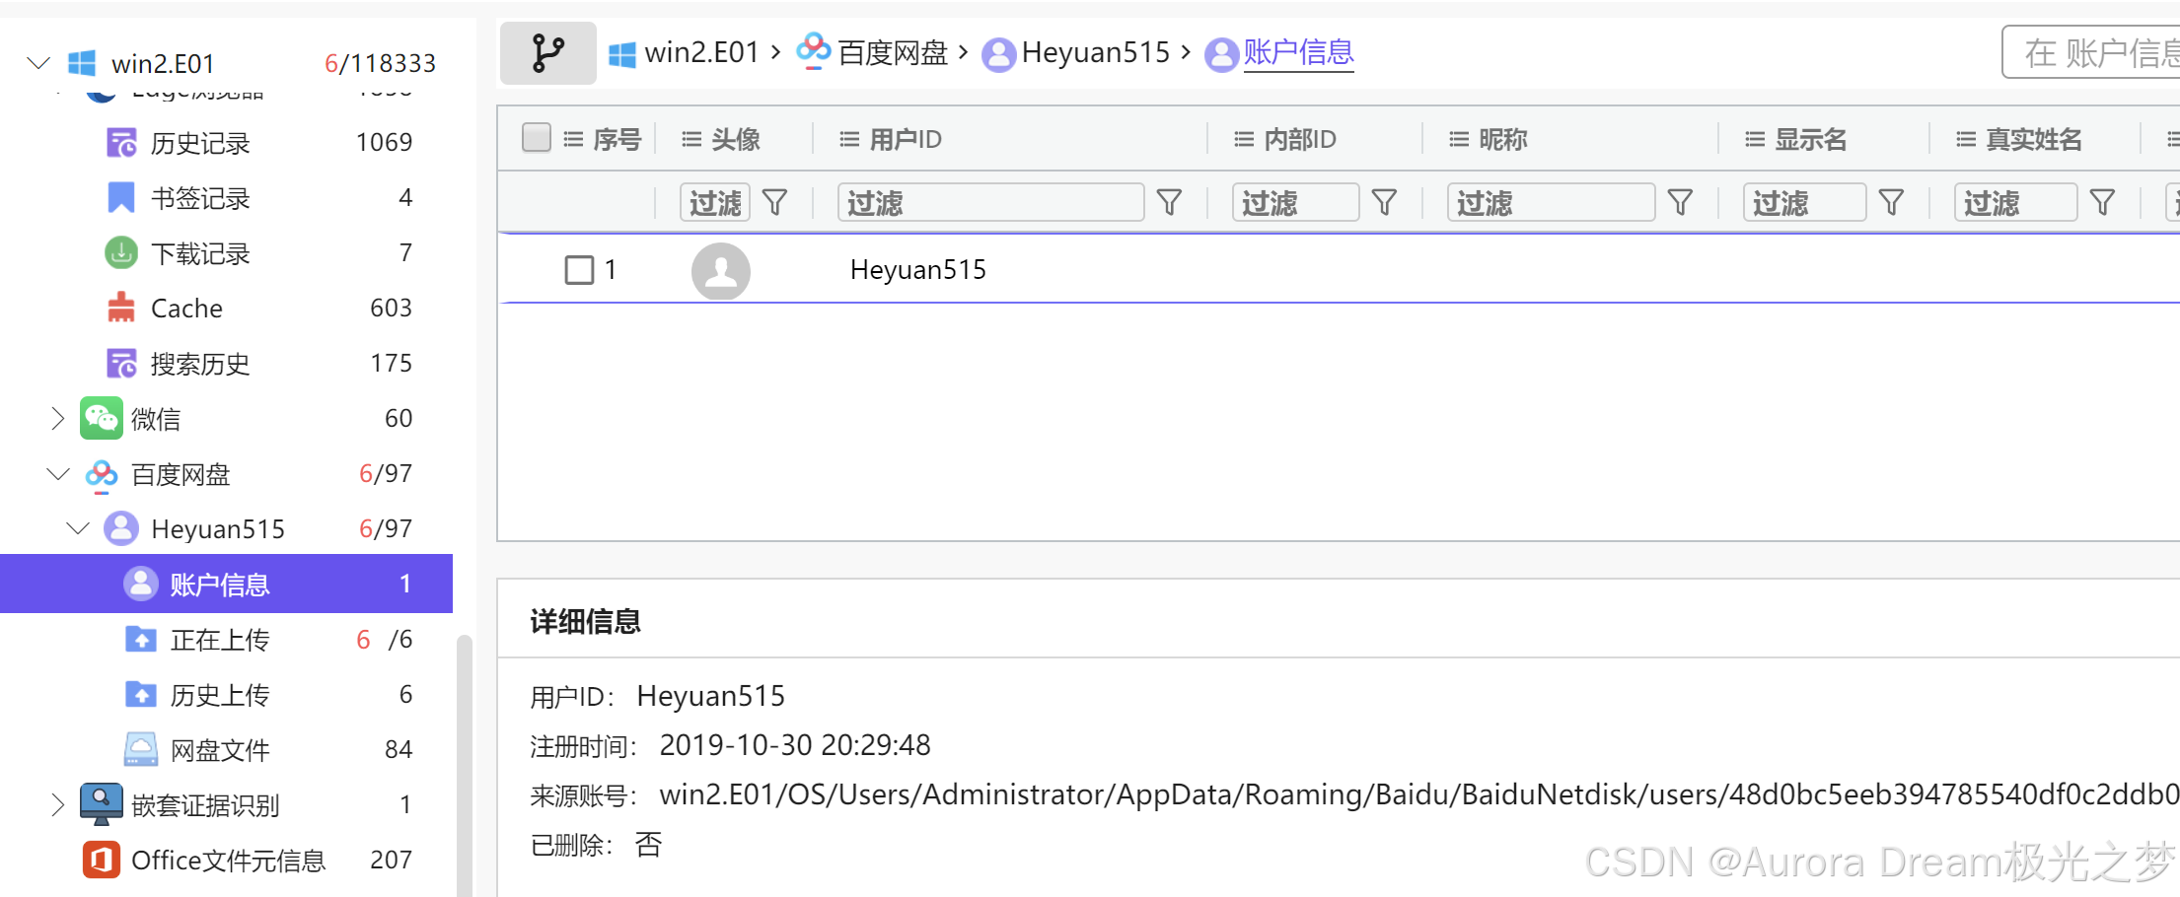Image resolution: width=2180 pixels, height=897 pixels.
Task: Click the 正在上传 folder icon
Action: (141, 639)
